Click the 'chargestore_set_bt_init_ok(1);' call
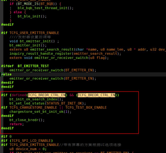The image size is (166, 153). click(x=40, y=112)
